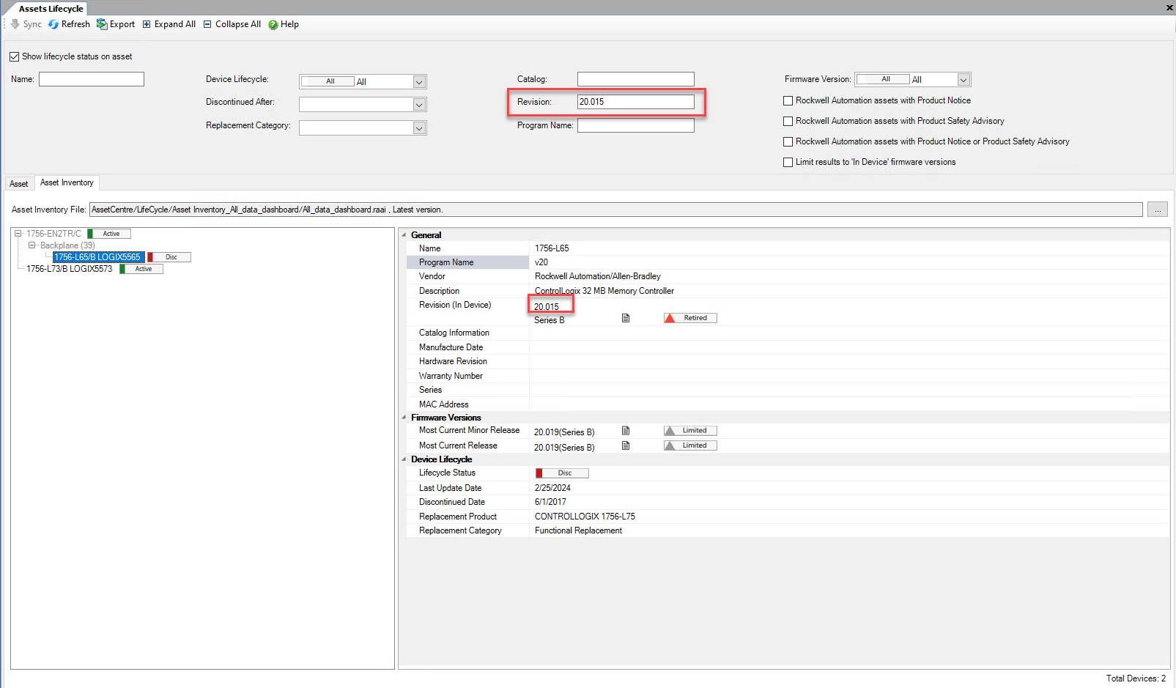The image size is (1176, 688).
Task: Click the Catalog input field
Action: 636,79
